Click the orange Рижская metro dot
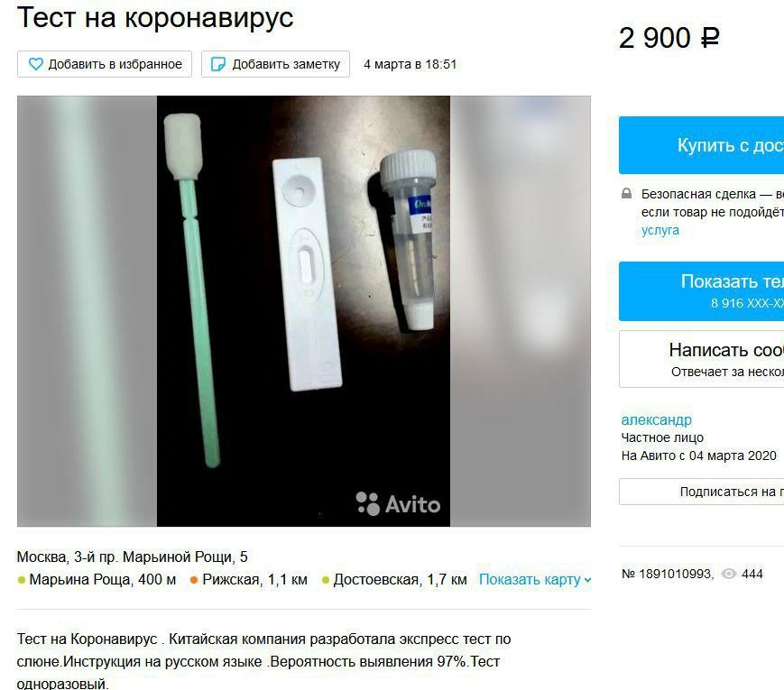 coord(194,580)
